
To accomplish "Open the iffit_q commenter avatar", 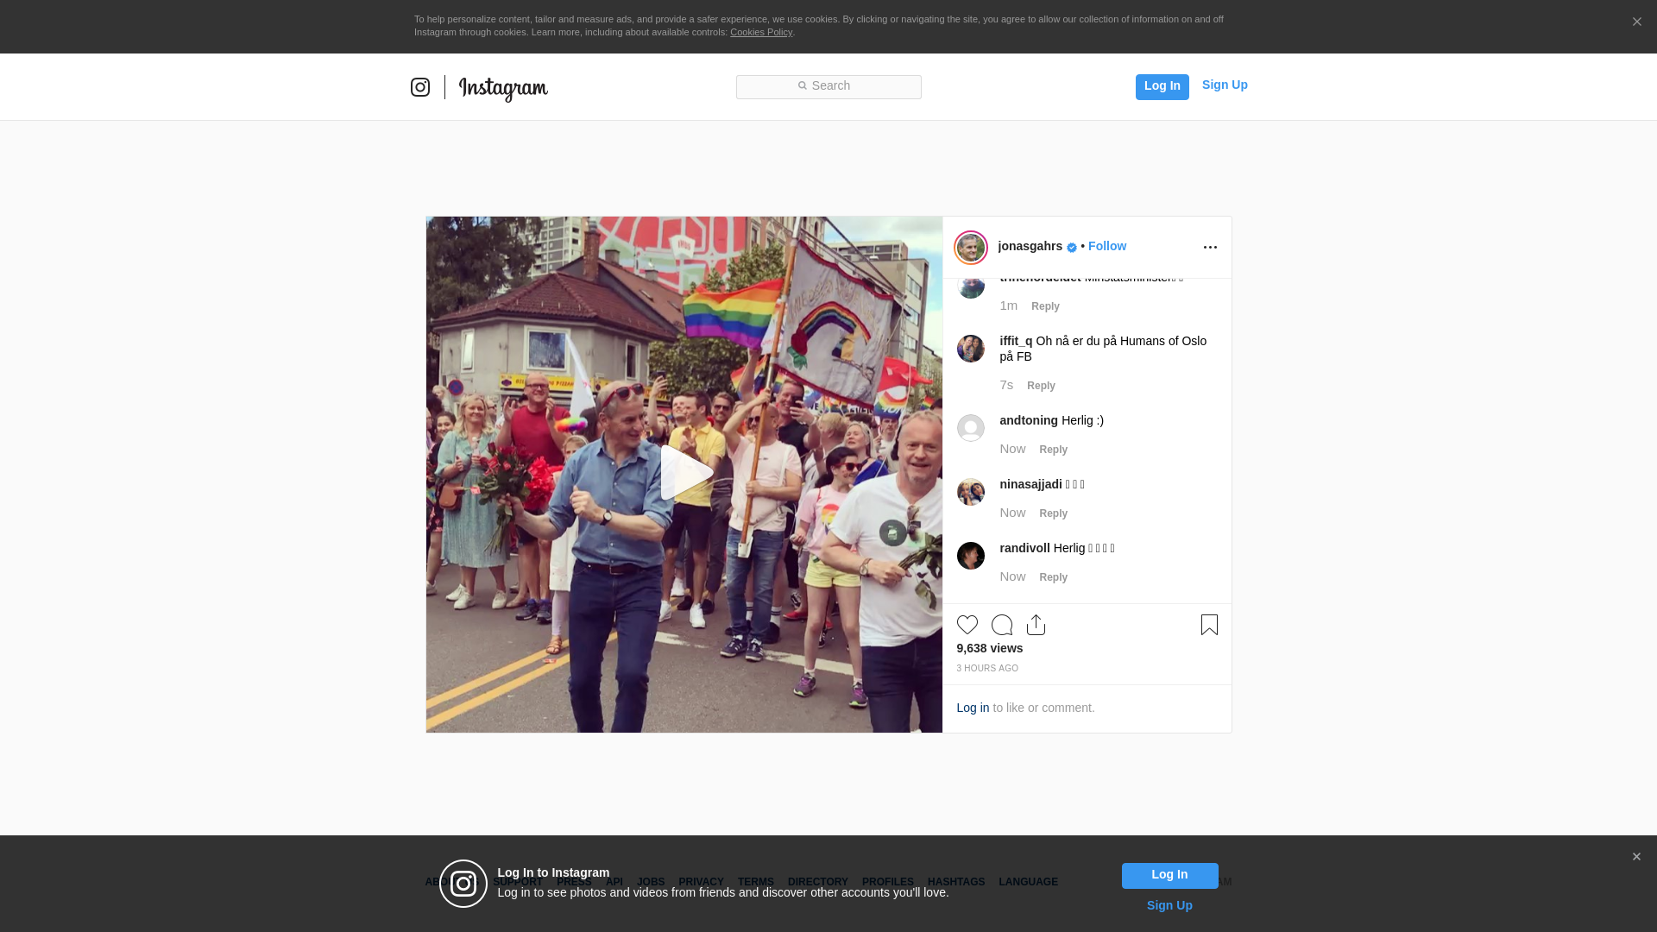I will coord(971,349).
